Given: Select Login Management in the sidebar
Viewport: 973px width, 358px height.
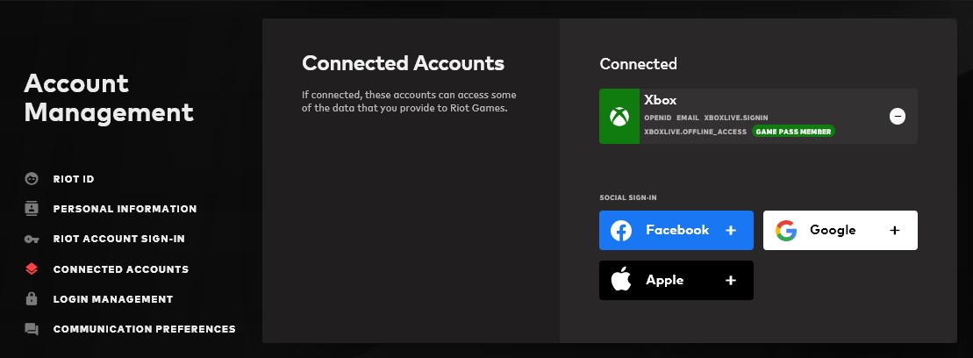Looking at the screenshot, I should click(112, 299).
